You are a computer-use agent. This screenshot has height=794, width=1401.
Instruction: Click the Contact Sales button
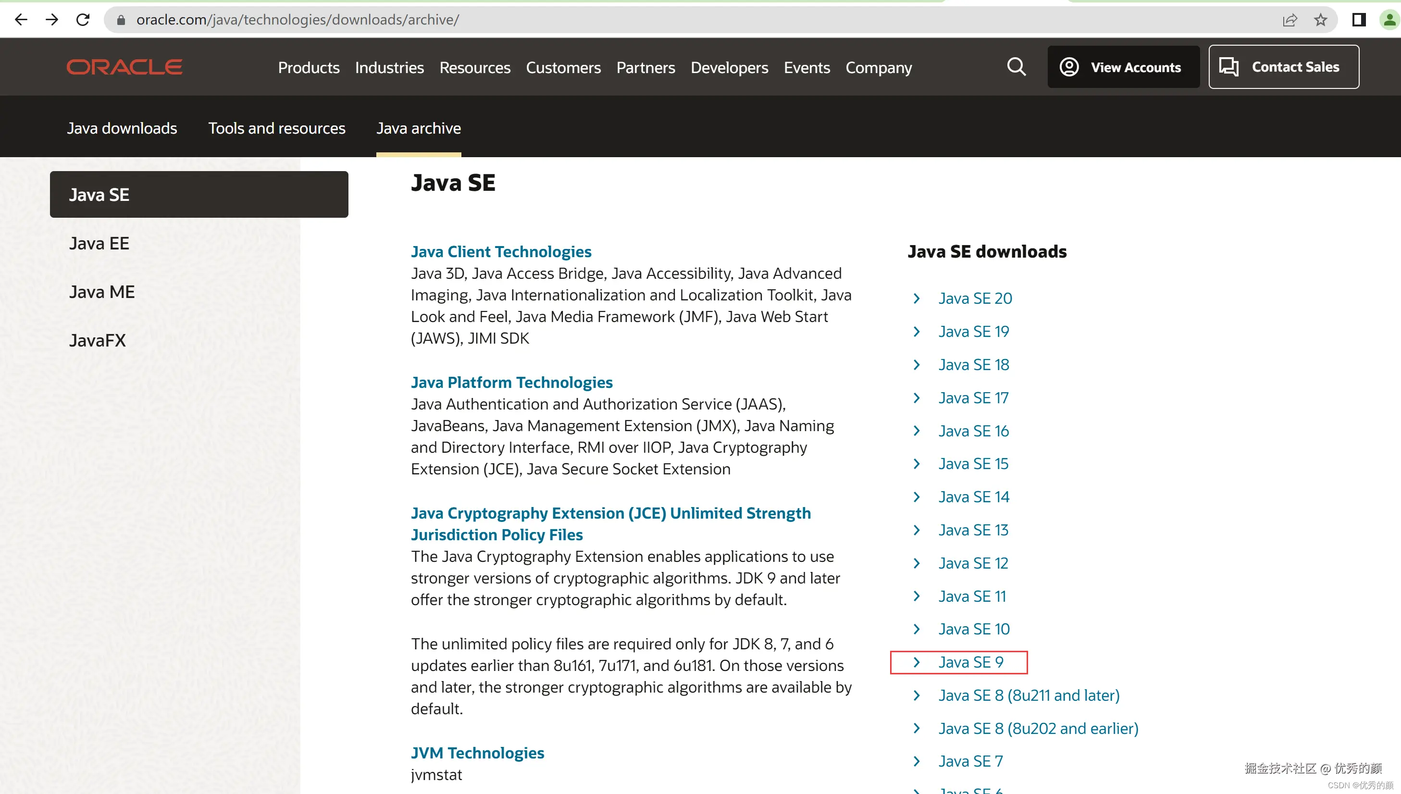click(1283, 67)
